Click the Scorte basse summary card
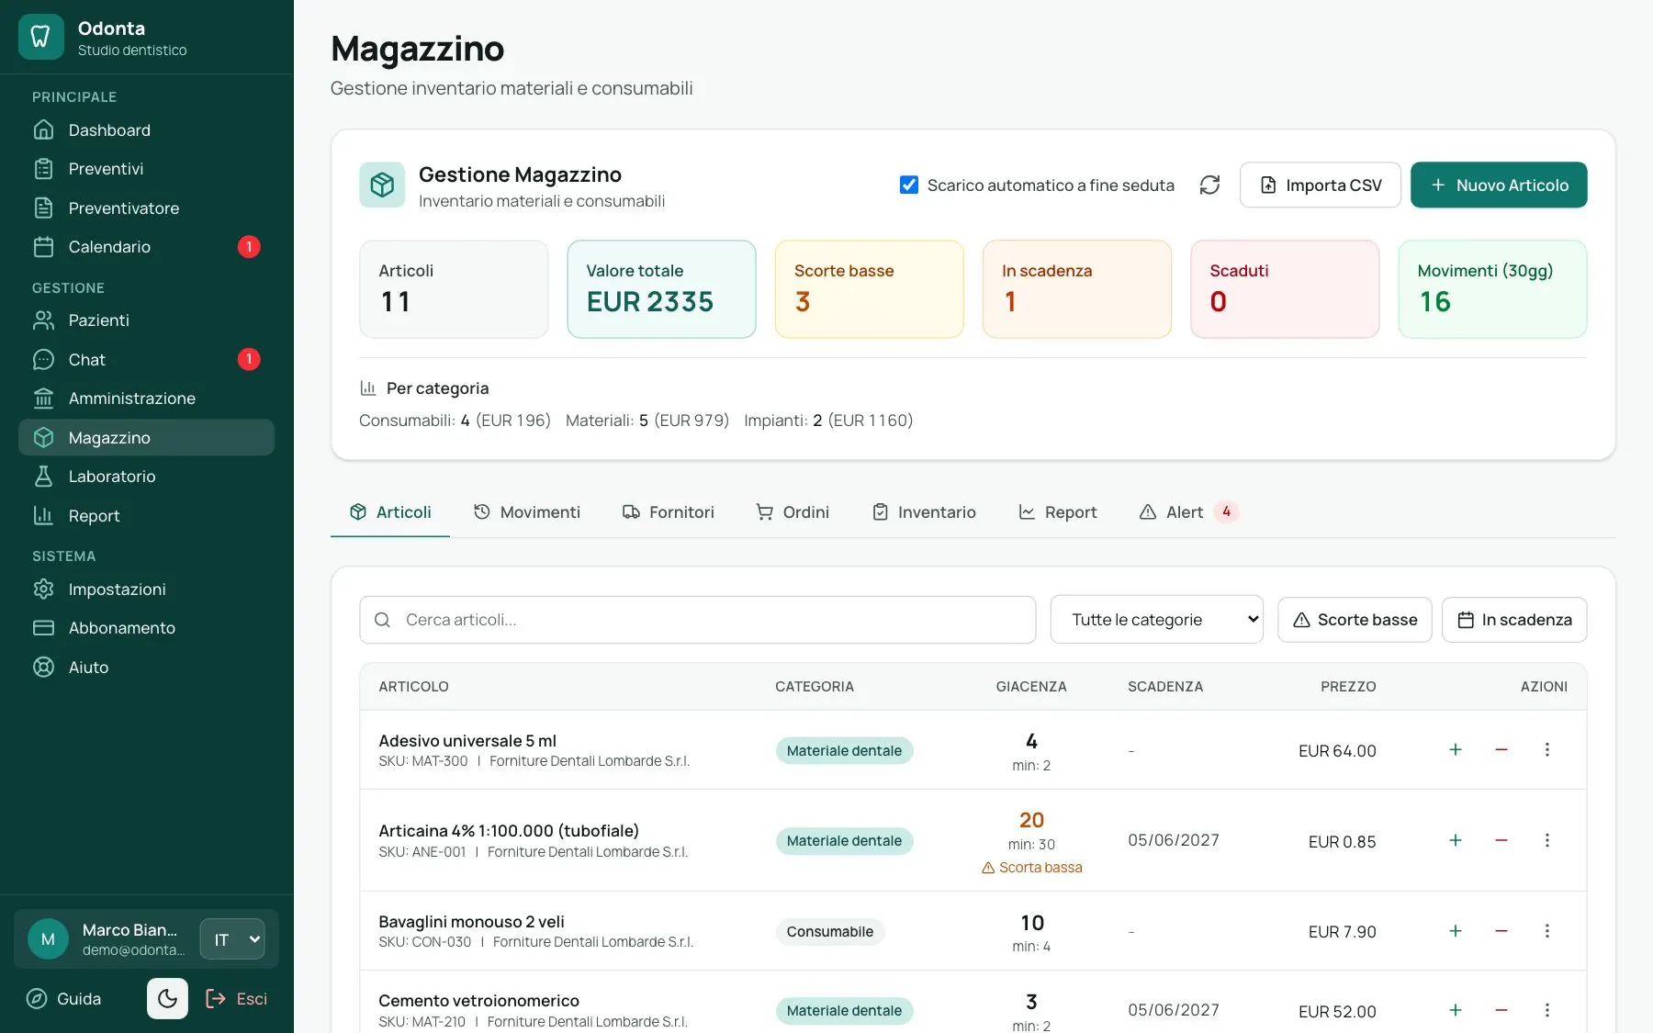The height and width of the screenshot is (1033, 1653). [870, 289]
